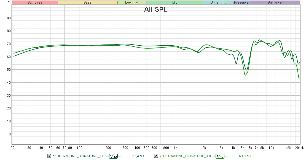Image resolution: width=306 pixels, height=160 pixels.
Task: Click the All SPL graph title
Action: (156, 9)
